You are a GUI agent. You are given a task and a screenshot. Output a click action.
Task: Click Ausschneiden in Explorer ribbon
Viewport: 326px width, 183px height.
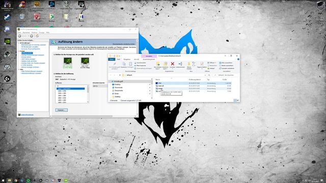click(x=140, y=63)
